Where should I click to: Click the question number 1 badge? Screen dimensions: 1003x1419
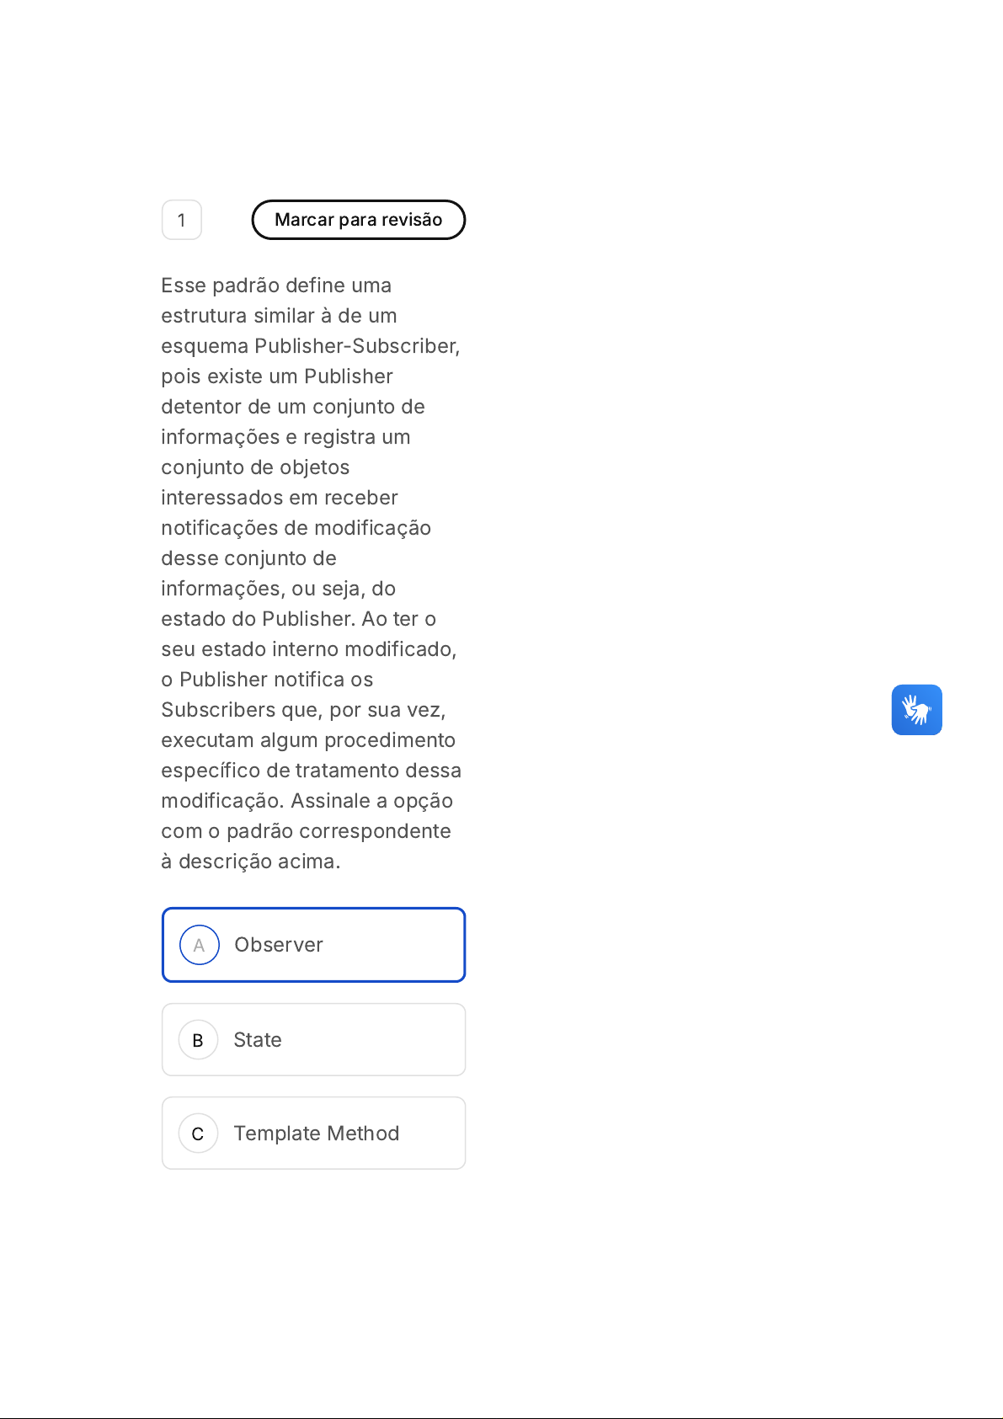[182, 220]
